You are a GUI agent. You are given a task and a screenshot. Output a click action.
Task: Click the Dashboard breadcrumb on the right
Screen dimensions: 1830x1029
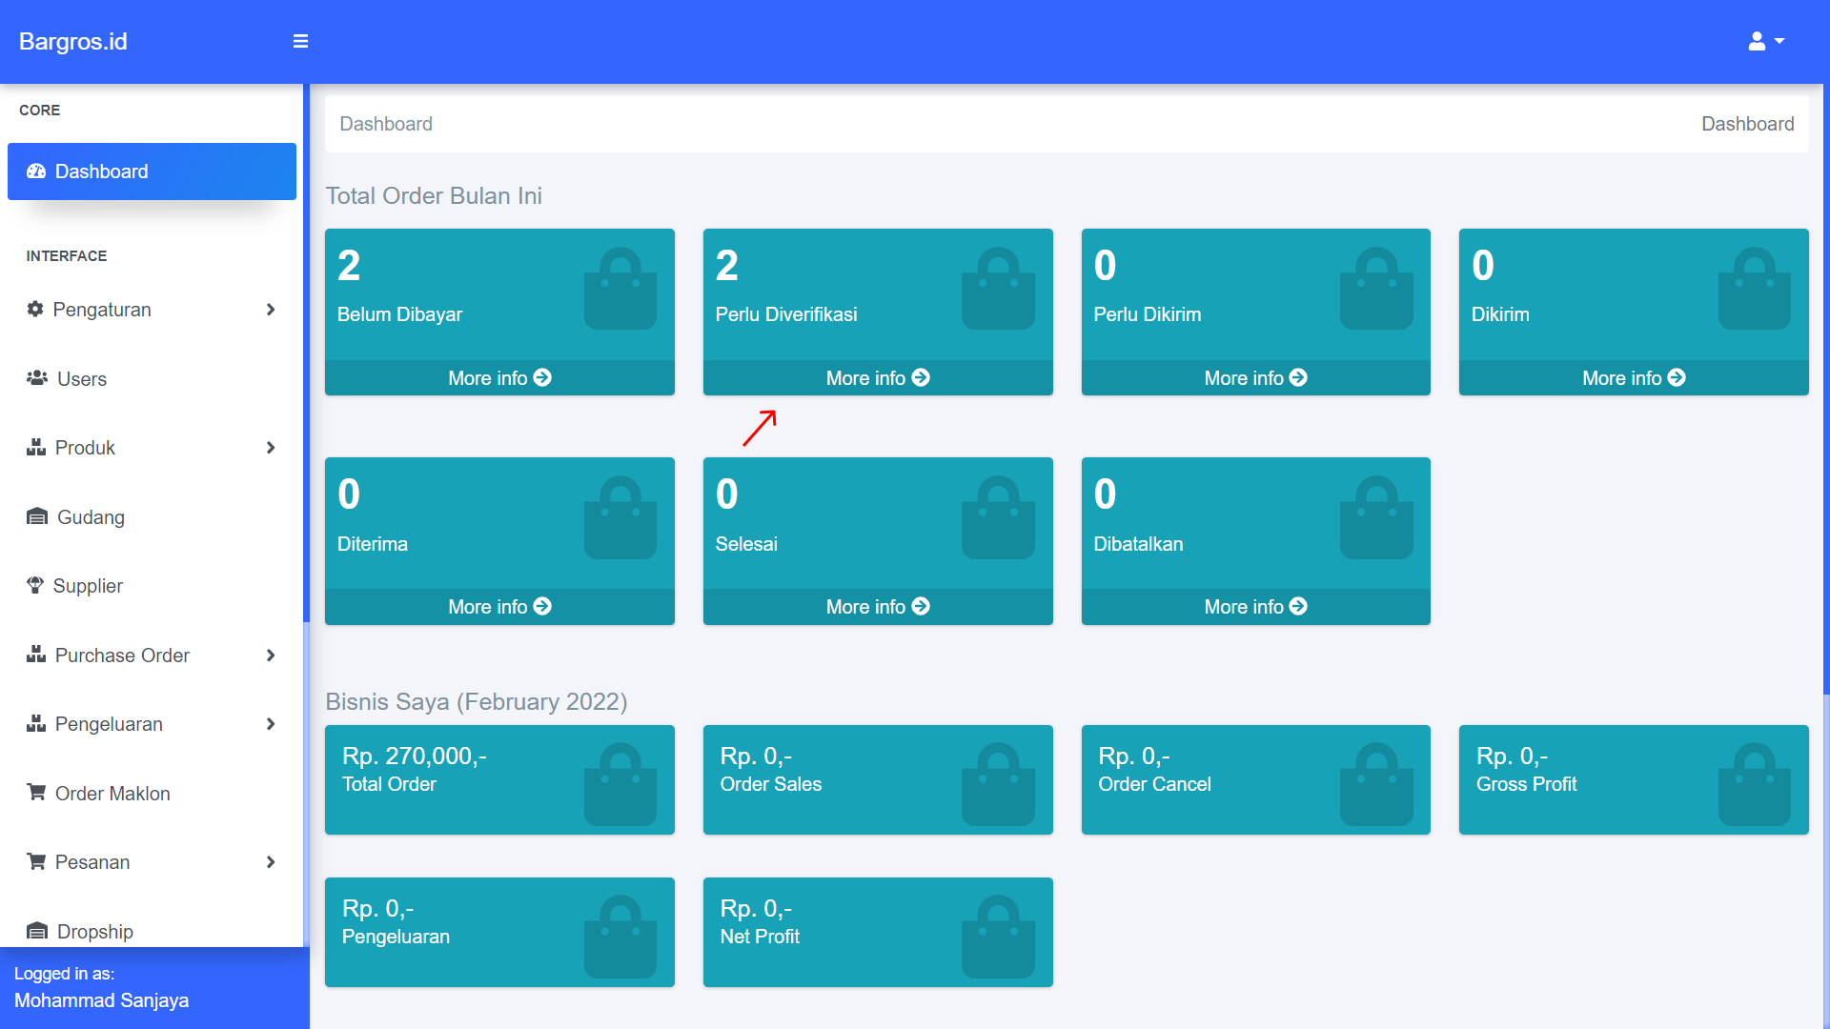pyautogui.click(x=1747, y=124)
